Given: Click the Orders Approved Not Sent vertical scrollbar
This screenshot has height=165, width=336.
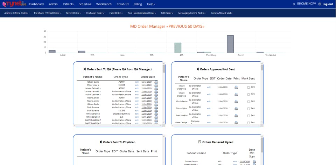Looking at the screenshot, I should click(x=262, y=93).
